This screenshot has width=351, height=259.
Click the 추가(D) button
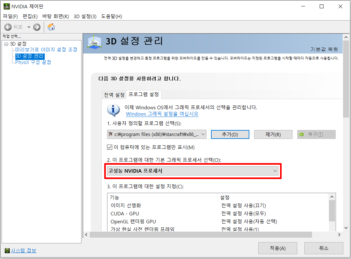point(230,134)
